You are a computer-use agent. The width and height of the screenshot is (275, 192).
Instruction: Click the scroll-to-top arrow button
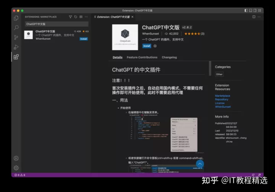tap(200, 164)
